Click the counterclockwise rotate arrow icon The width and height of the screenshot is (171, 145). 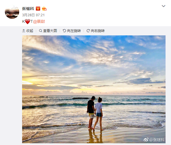click(x=64, y=31)
